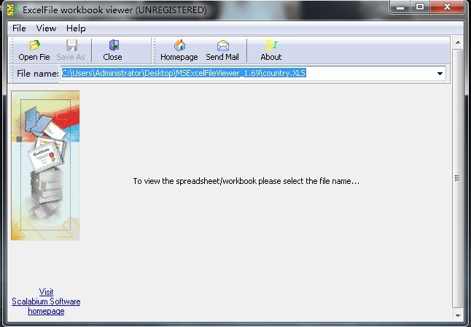The height and width of the screenshot is (327, 471).
Task: Click the Save As floppy disk icon
Action: click(x=71, y=46)
